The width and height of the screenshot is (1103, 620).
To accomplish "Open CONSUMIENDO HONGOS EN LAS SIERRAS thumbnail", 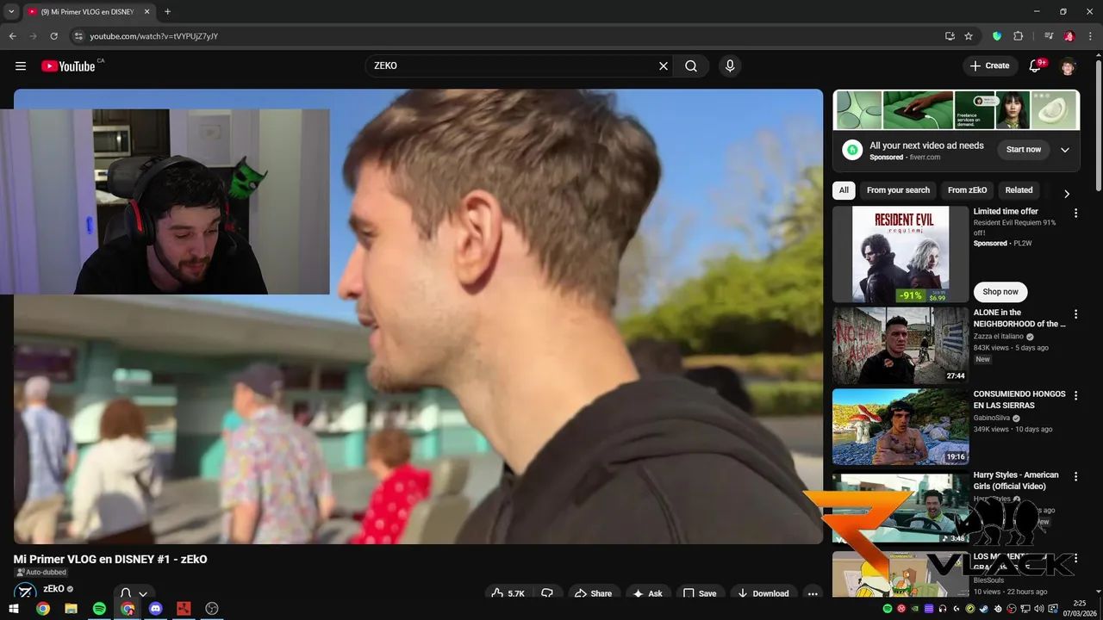I will point(900,427).
